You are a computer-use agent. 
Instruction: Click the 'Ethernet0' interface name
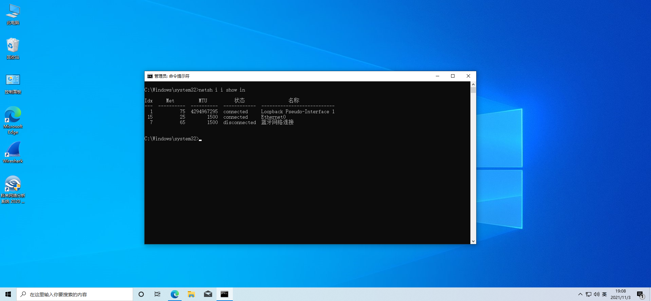(x=273, y=117)
